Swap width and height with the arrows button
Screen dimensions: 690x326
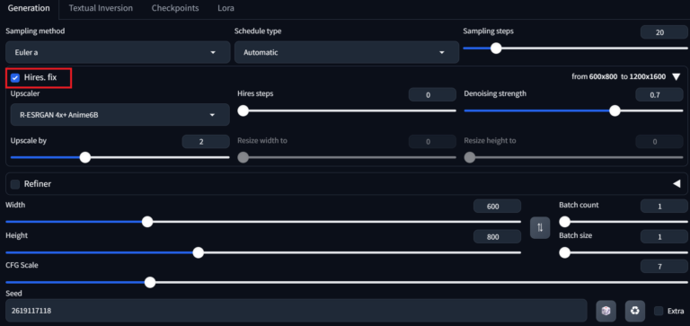click(540, 228)
